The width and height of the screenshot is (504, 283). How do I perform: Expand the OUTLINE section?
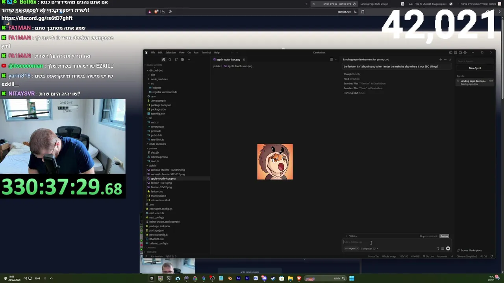pyautogui.click(x=151, y=248)
